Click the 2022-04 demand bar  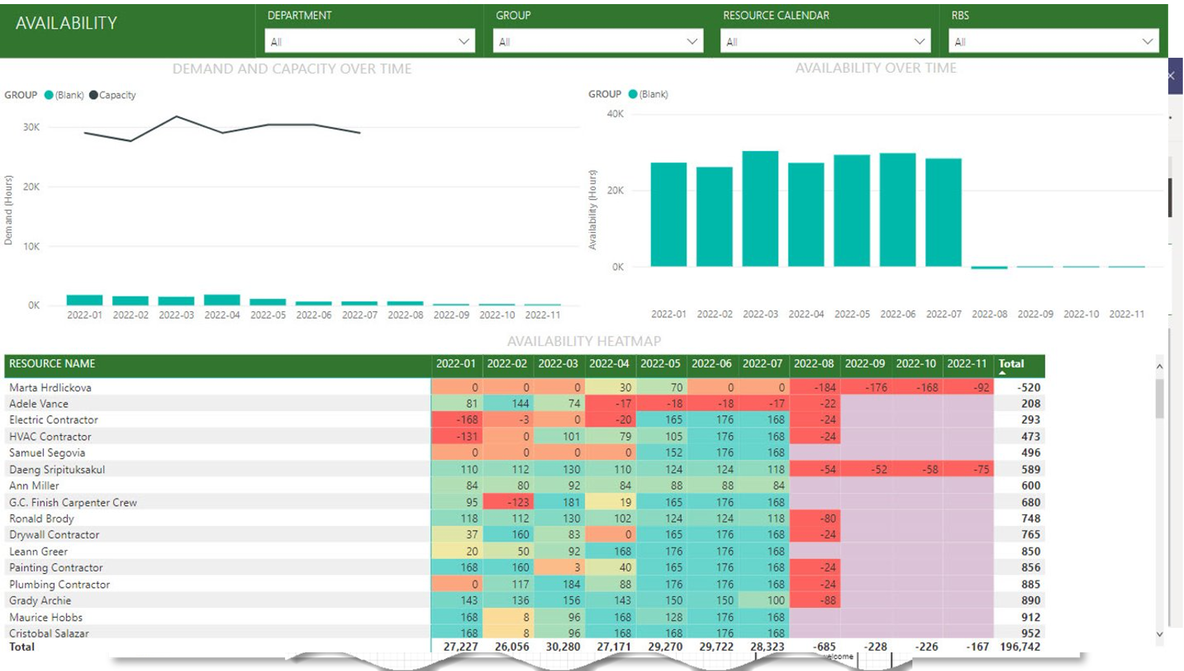(222, 300)
